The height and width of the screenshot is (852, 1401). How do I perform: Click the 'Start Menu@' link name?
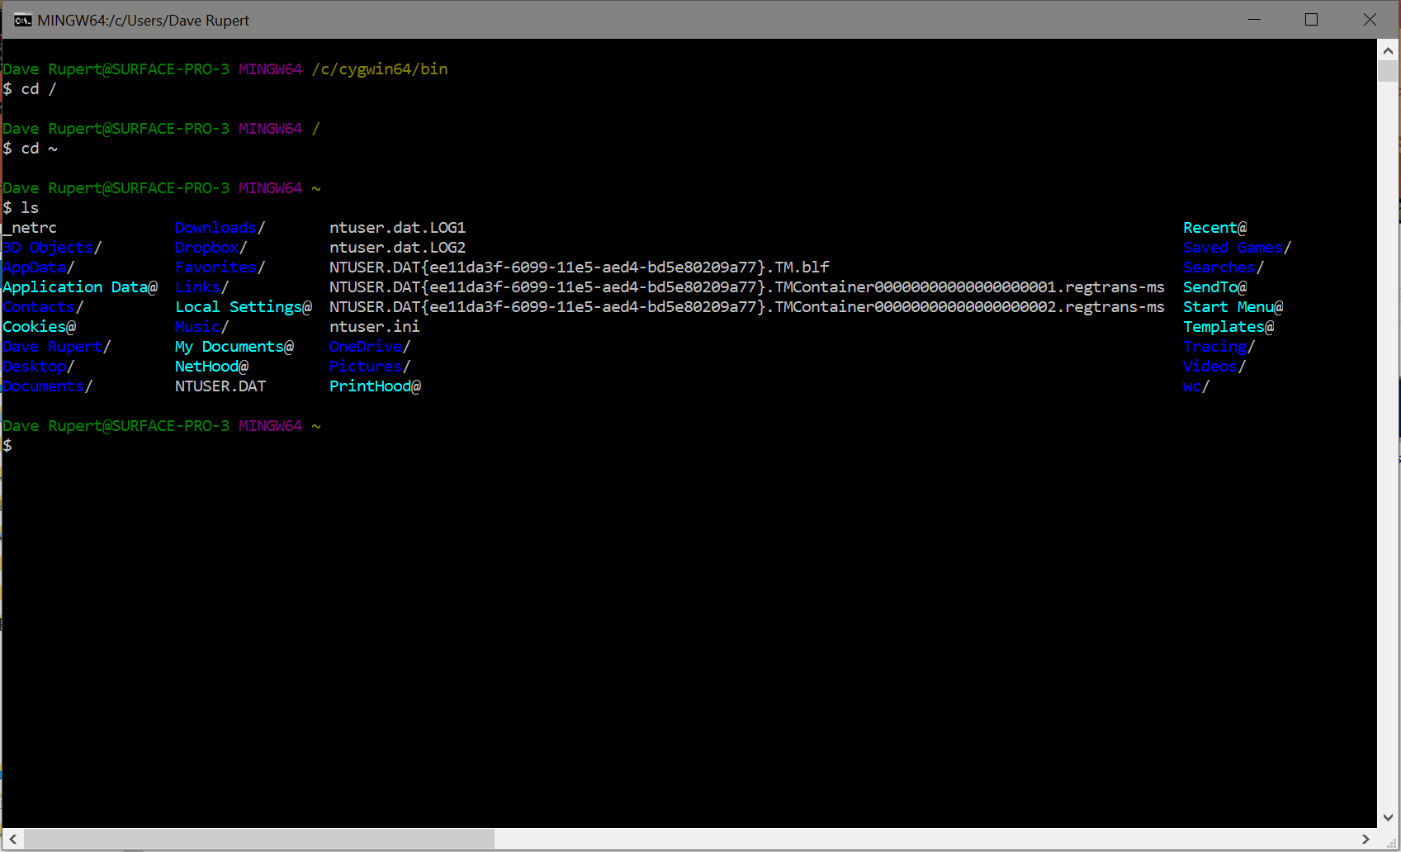click(1233, 307)
